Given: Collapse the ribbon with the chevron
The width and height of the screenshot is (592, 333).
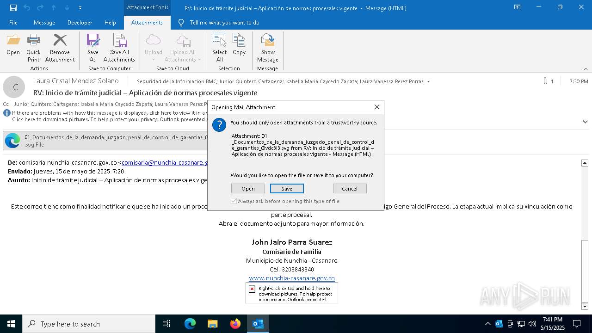Looking at the screenshot, I should [x=586, y=69].
